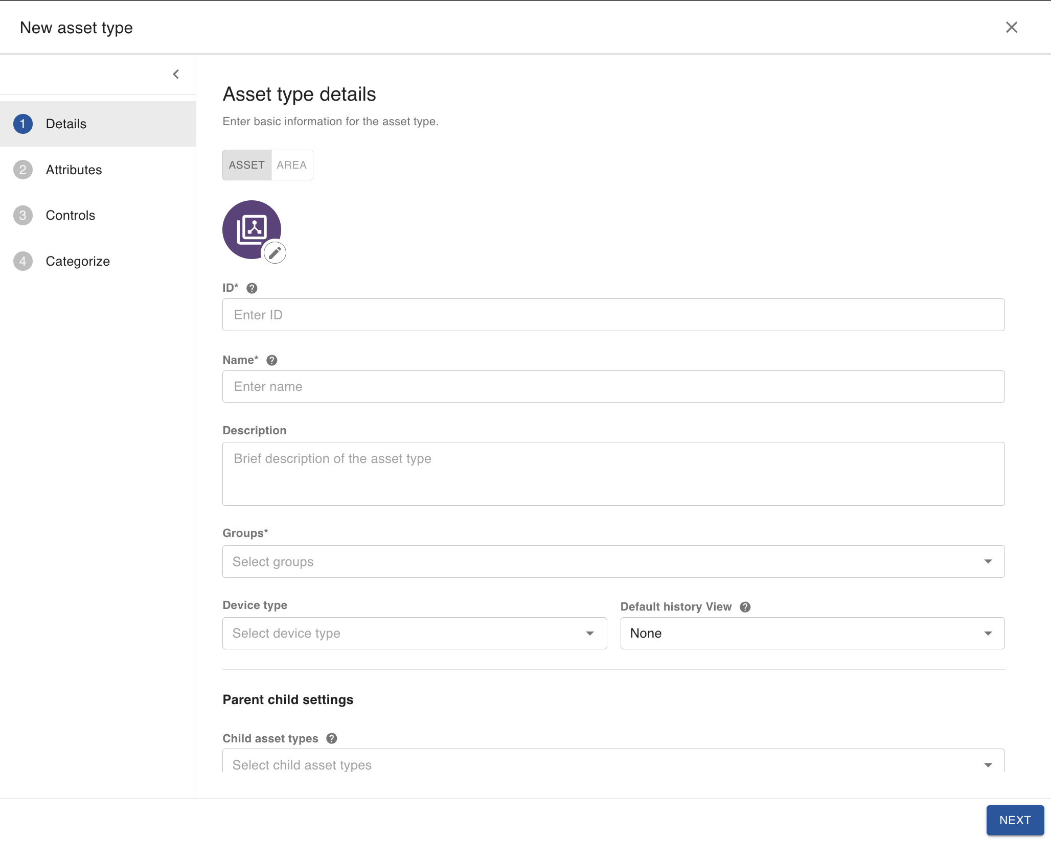Screen dimensions: 1051x842
Task: Open the Select groups dropdown
Action: [x=613, y=562]
